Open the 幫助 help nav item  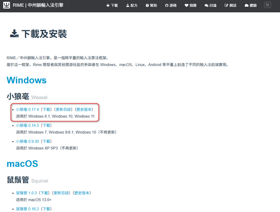(151, 6)
